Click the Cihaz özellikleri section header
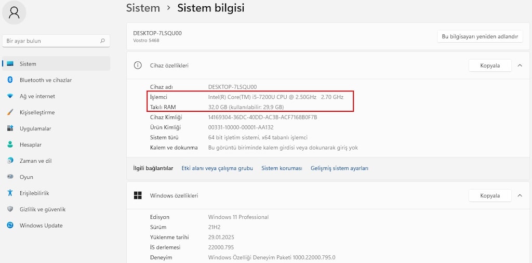 pos(328,65)
